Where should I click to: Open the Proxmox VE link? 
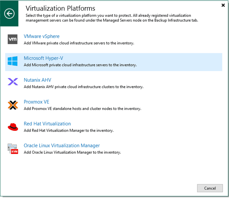coord(36,102)
